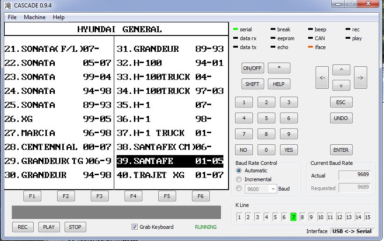The height and width of the screenshot is (241, 384).
Task: Click the down arrow key button
Action: (x=341, y=85)
